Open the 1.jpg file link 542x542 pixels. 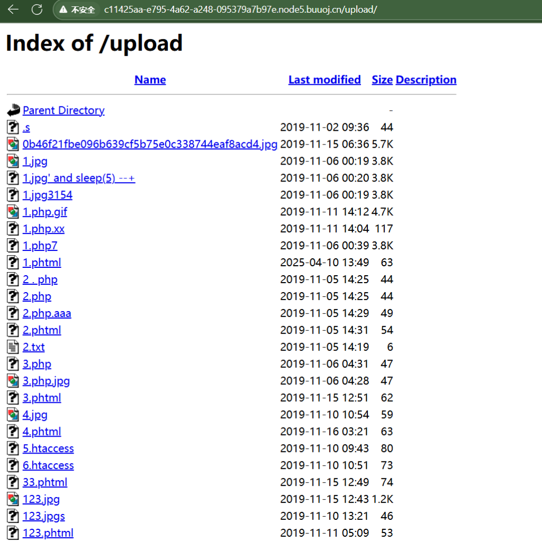tap(35, 161)
